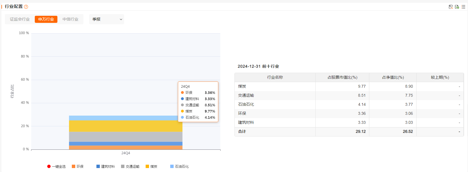Image resolution: width=468 pixels, height=172 pixels.
Task: Click the 24Q4 axis label
Action: pyautogui.click(x=126, y=153)
